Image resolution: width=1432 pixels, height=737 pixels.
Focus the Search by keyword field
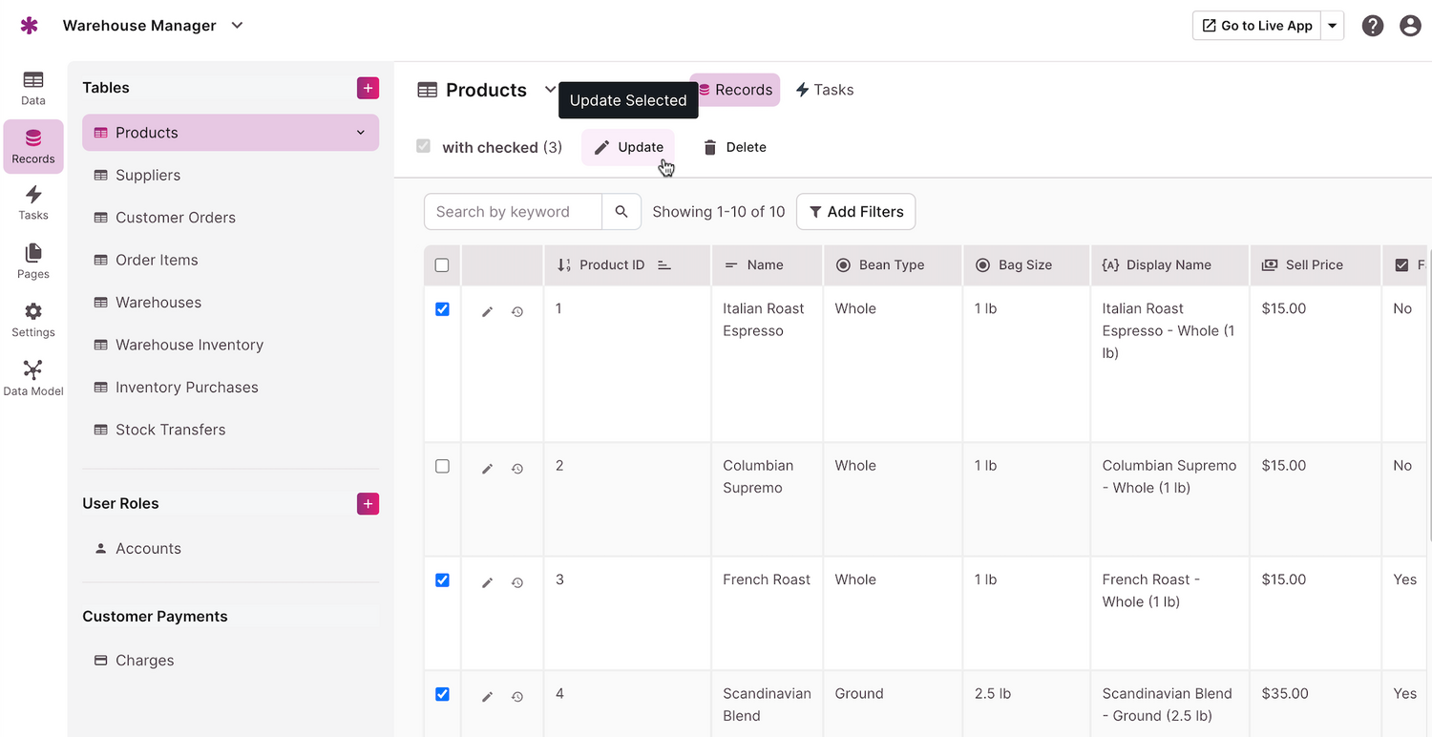click(x=513, y=212)
